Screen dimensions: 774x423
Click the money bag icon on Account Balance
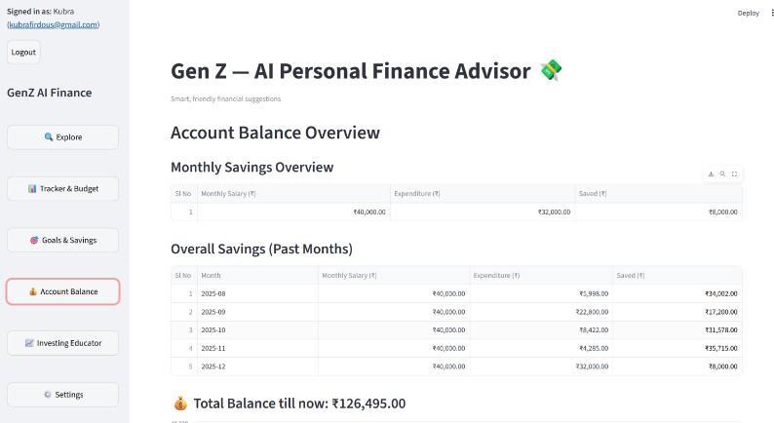33,291
